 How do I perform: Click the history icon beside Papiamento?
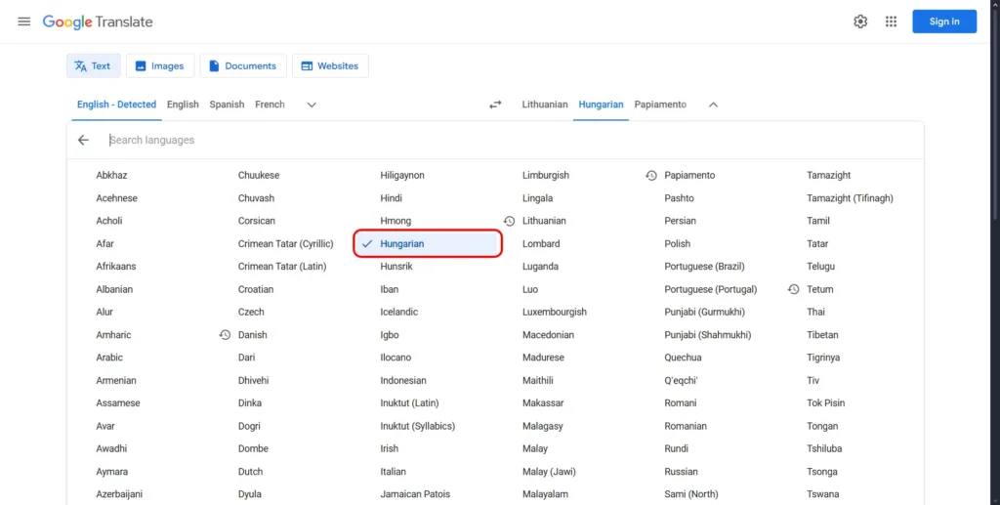tap(650, 176)
